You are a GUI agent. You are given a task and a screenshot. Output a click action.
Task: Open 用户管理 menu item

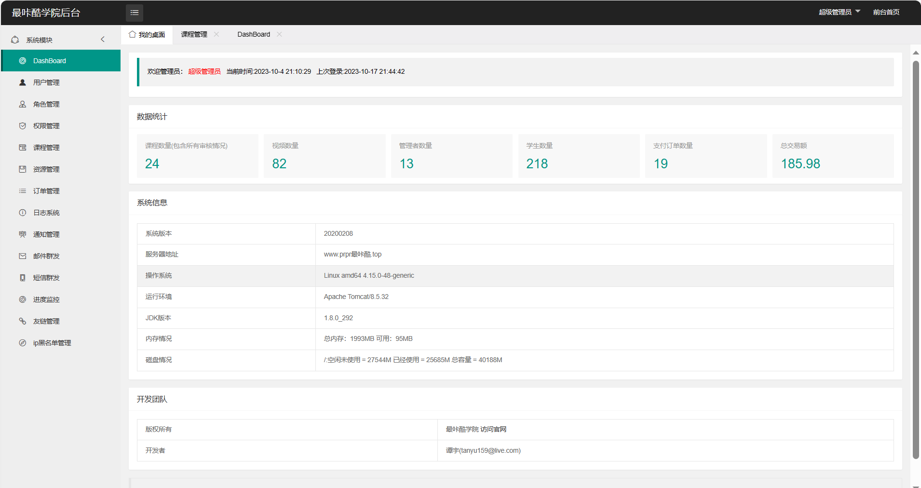coord(61,82)
